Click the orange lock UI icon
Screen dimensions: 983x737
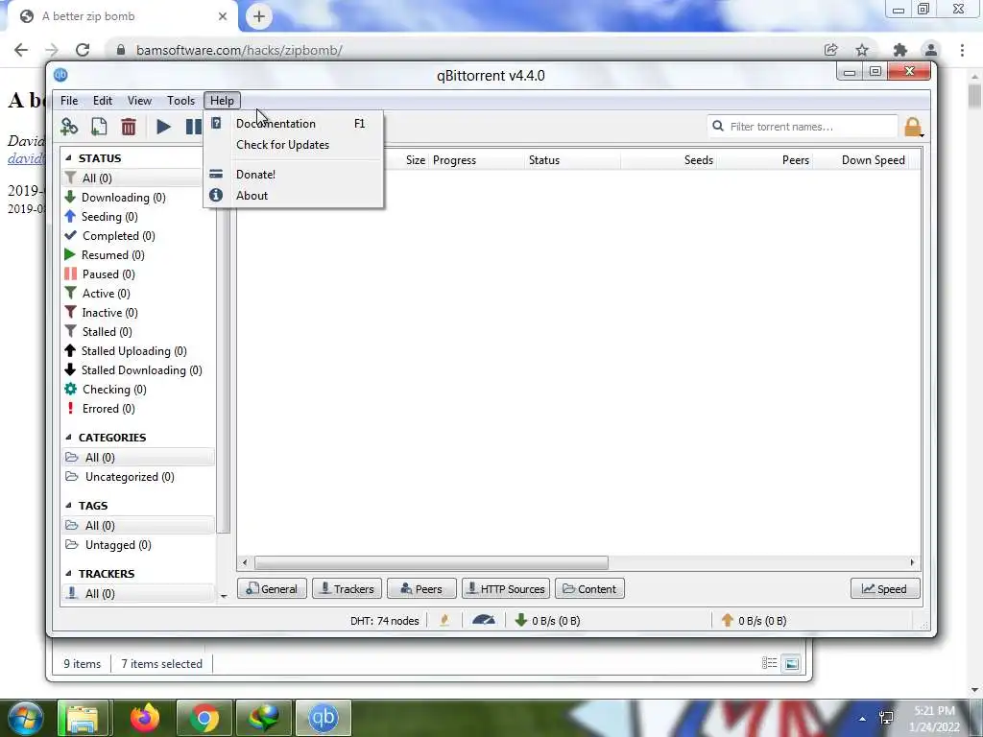click(x=913, y=128)
